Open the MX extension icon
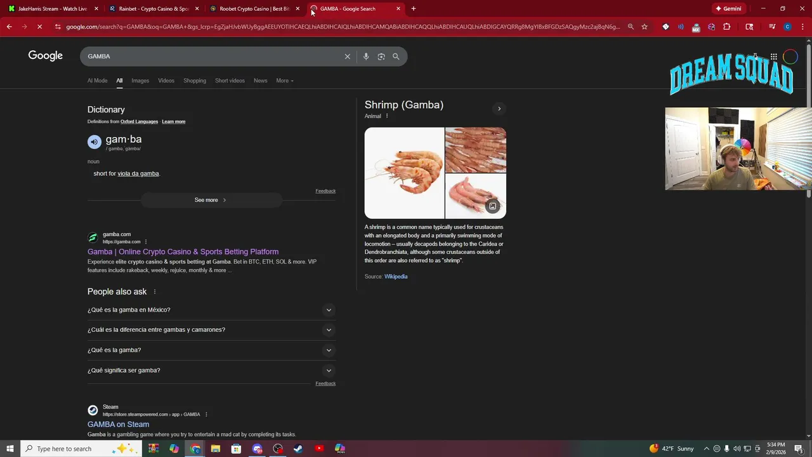Viewport: 812px width, 457px height. pos(696,27)
